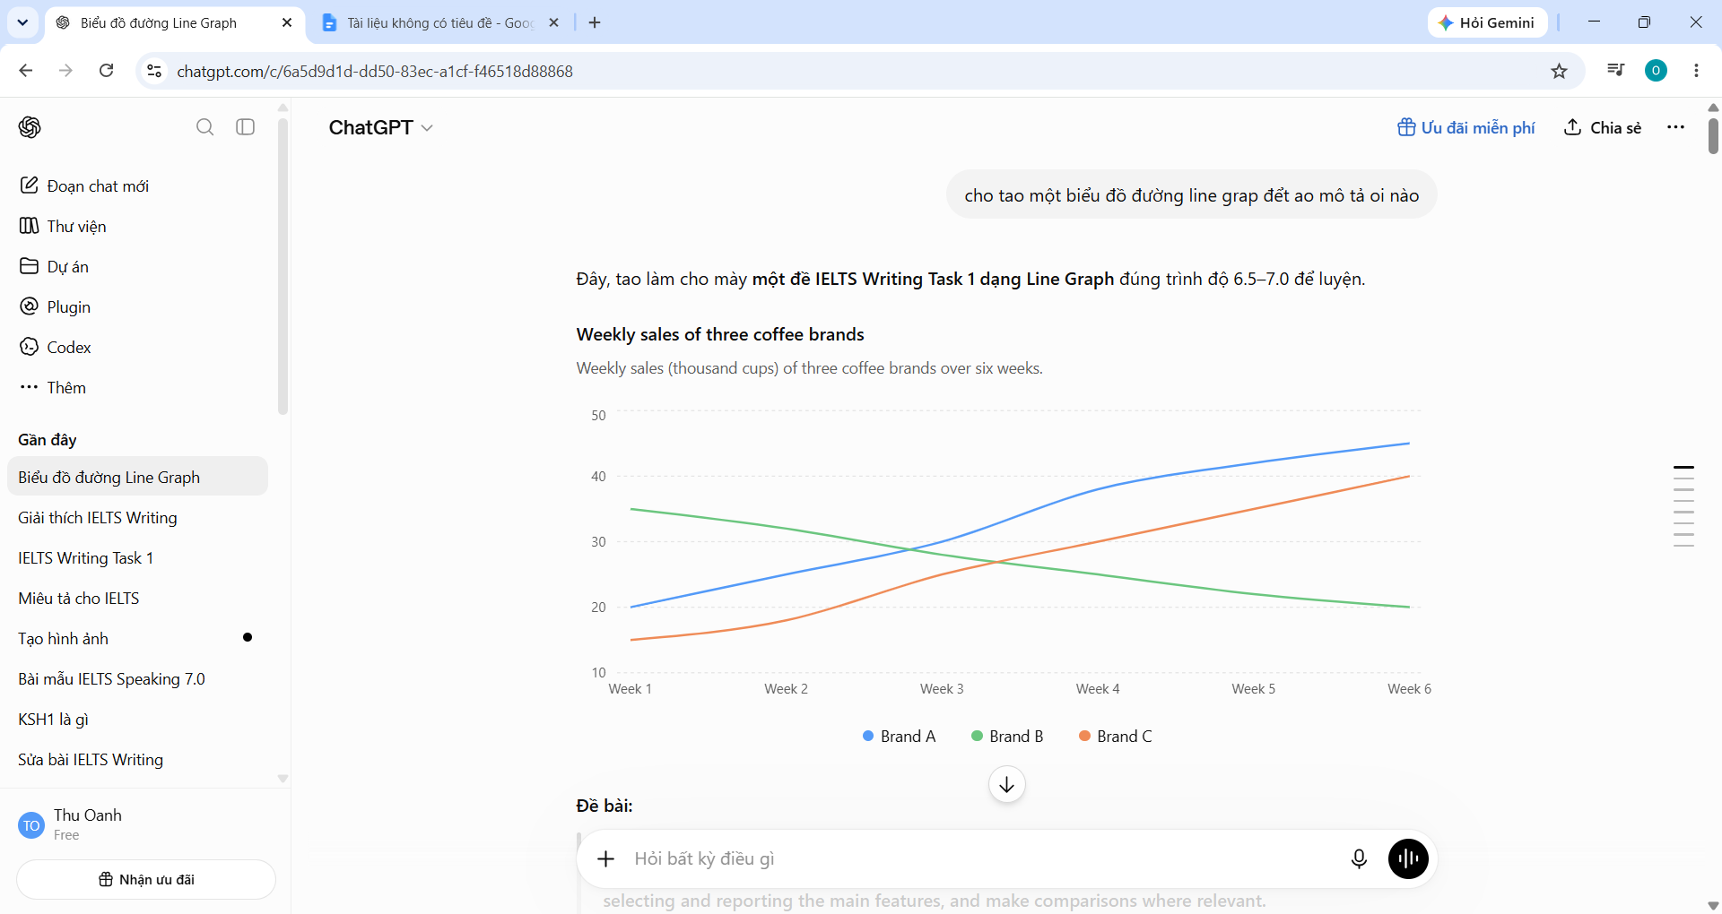The image size is (1722, 914).
Task: Click the chart title Weekly sales of three coffee brands
Action: pyautogui.click(x=720, y=334)
